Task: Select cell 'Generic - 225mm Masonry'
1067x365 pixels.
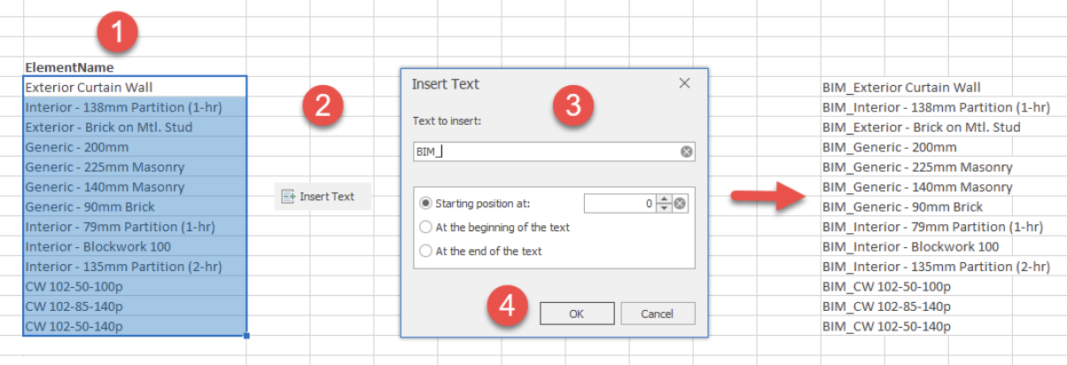Action: (135, 167)
